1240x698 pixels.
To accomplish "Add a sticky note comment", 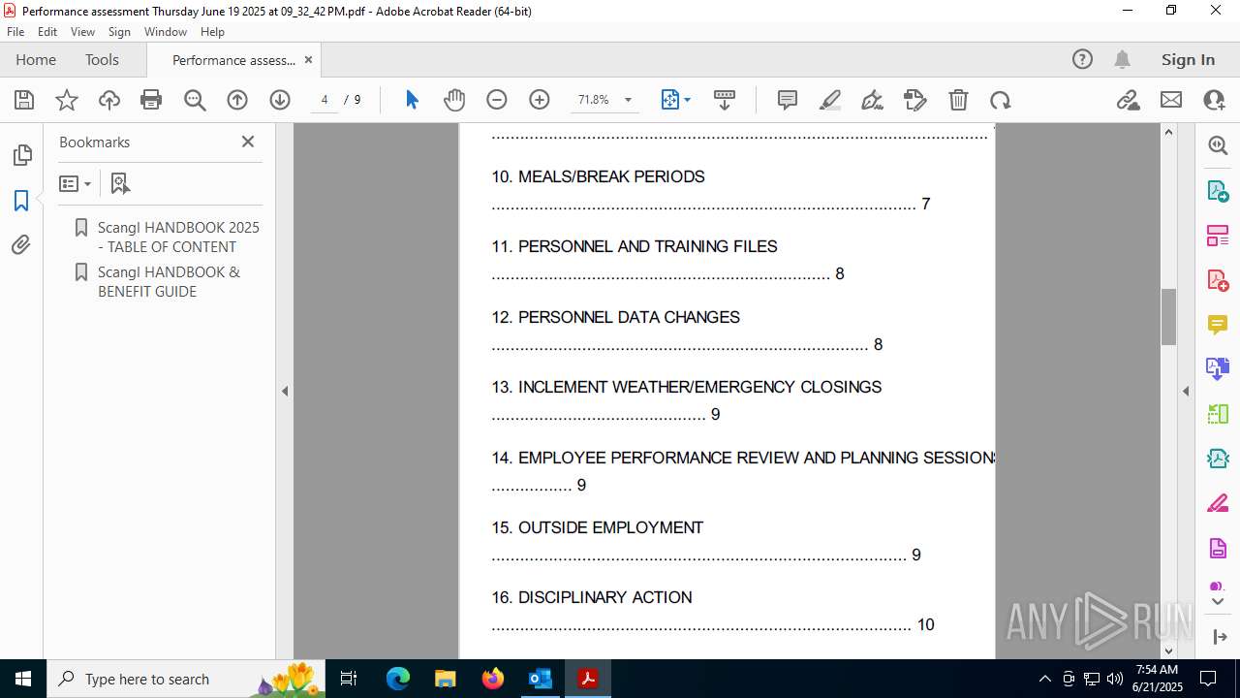I will coord(788,100).
